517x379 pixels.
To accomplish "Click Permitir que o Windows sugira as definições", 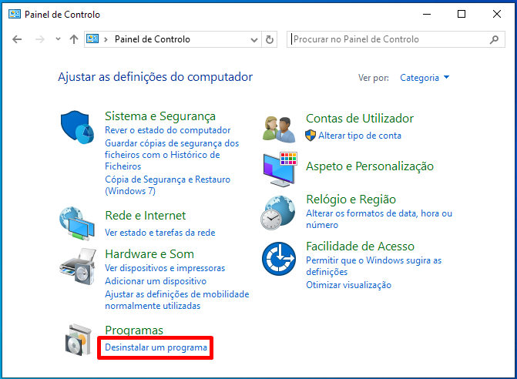I will click(374, 266).
